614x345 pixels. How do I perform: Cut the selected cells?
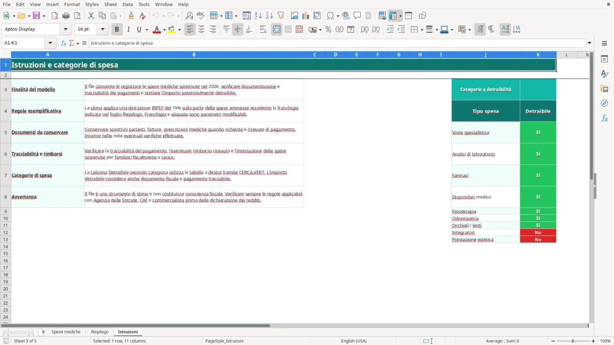click(91, 16)
